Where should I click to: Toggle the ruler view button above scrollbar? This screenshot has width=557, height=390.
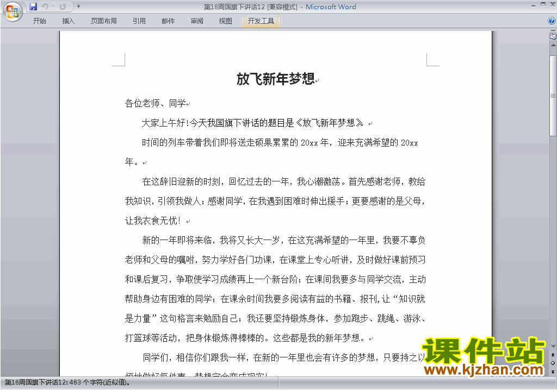point(553,36)
